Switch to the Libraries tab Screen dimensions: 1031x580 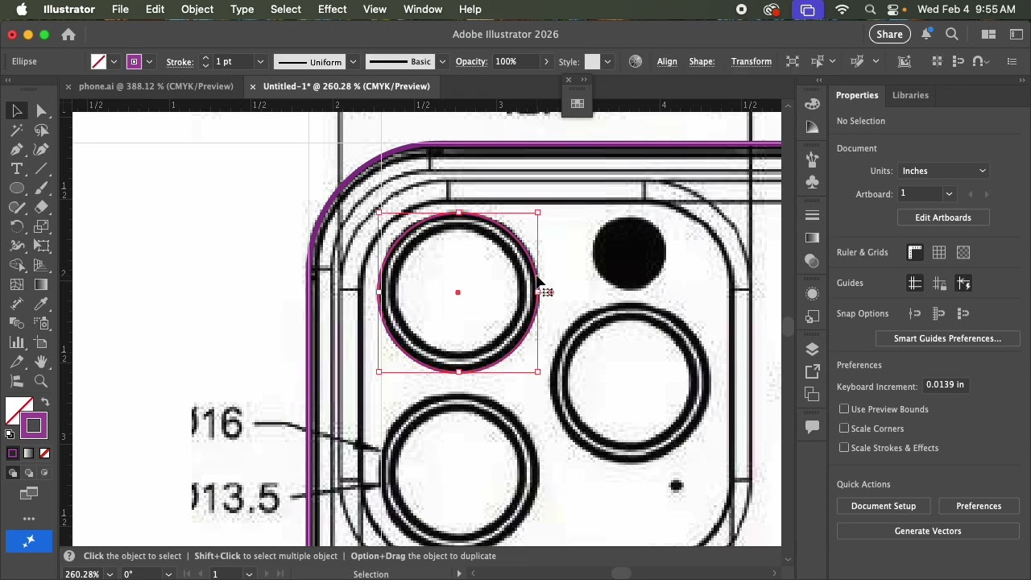[x=910, y=95]
